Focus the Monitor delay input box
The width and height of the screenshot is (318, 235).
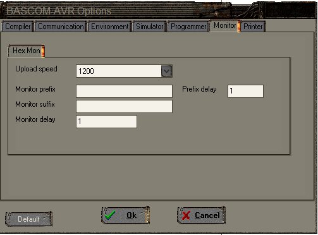[106, 121]
